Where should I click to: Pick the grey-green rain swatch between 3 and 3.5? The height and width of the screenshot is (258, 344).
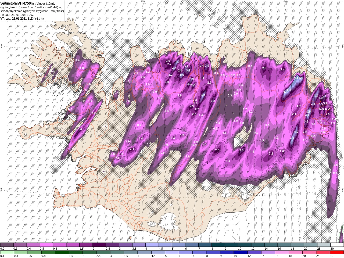click(117, 252)
